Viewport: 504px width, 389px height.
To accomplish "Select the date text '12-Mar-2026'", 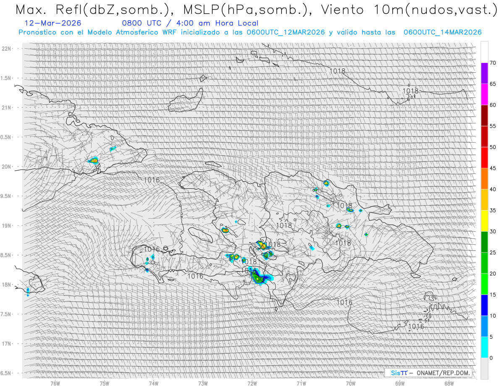I will (x=53, y=23).
